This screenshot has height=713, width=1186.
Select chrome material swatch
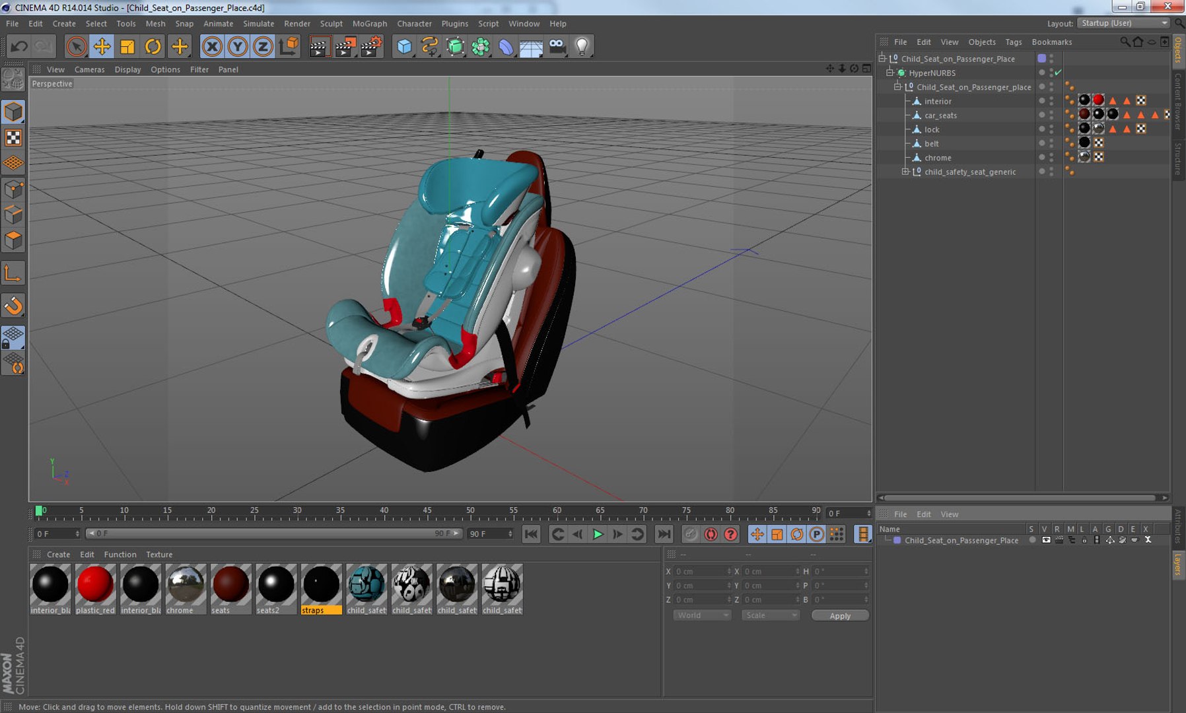(186, 589)
